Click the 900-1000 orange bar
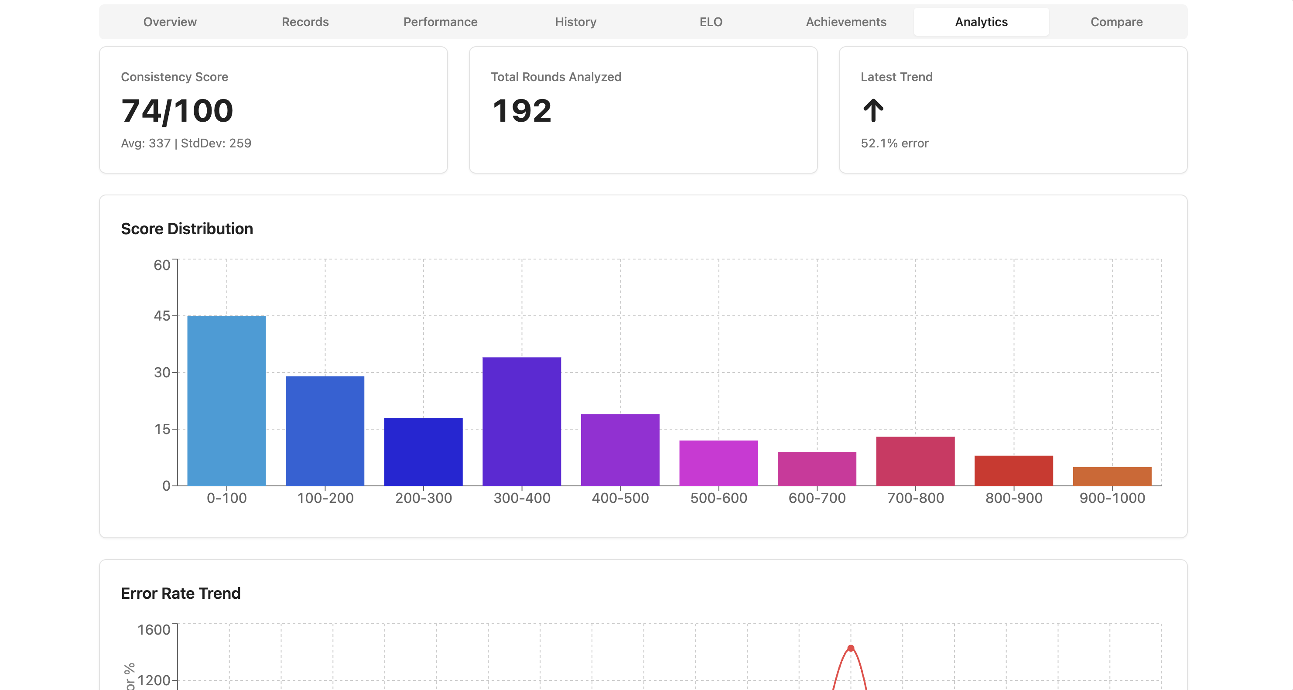1293x690 pixels. click(x=1112, y=476)
